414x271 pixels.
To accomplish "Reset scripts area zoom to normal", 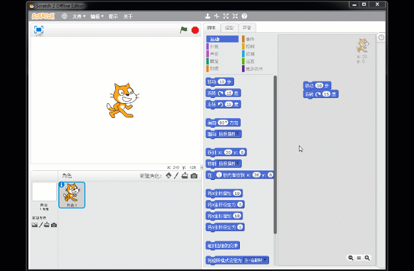I will (359, 258).
